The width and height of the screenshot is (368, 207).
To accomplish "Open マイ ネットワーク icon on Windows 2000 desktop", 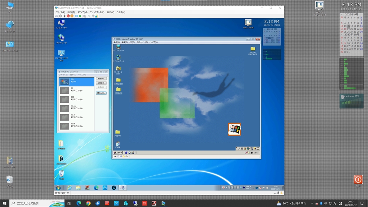I will point(118,59).
